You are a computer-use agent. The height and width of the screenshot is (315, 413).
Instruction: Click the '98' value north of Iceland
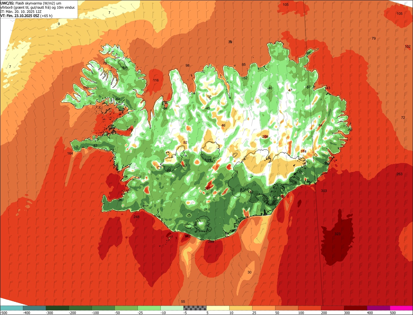187,66
